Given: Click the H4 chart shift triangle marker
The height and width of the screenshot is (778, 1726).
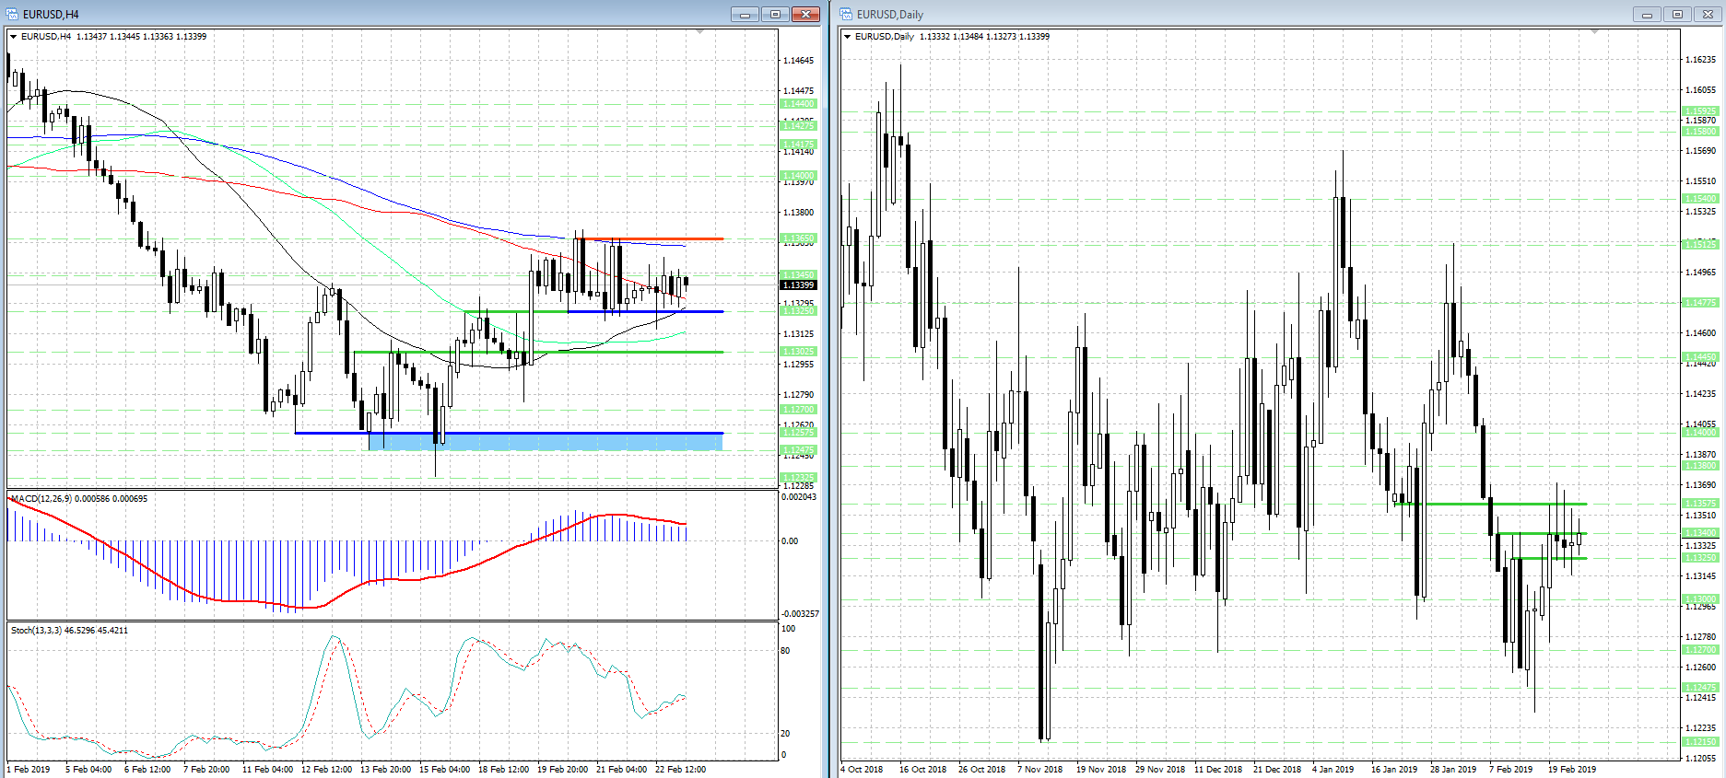Looking at the screenshot, I should coord(699,32).
